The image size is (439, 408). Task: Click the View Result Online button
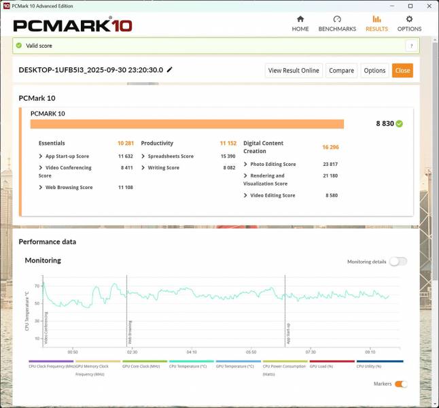coord(294,71)
